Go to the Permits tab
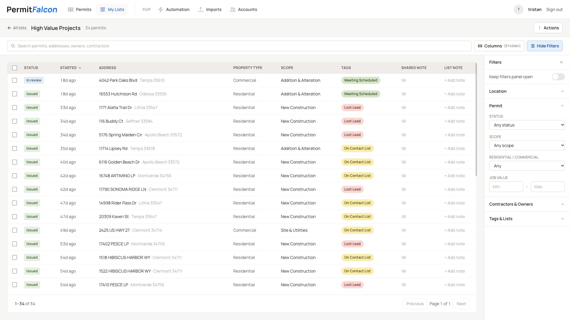Image resolution: width=570 pixels, height=320 pixels. pyautogui.click(x=80, y=9)
